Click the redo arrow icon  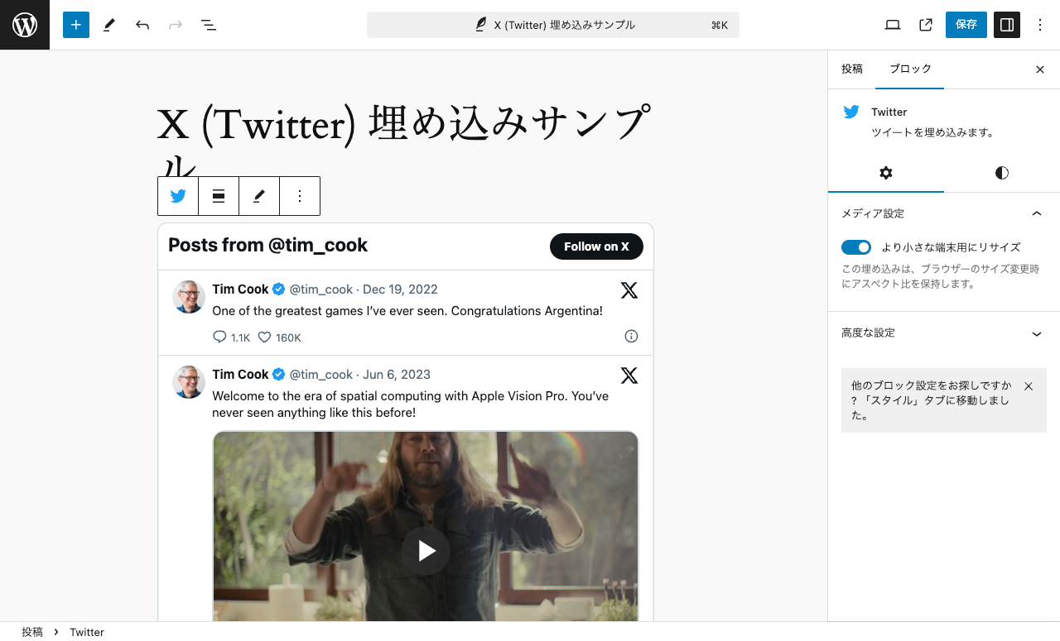(x=176, y=25)
